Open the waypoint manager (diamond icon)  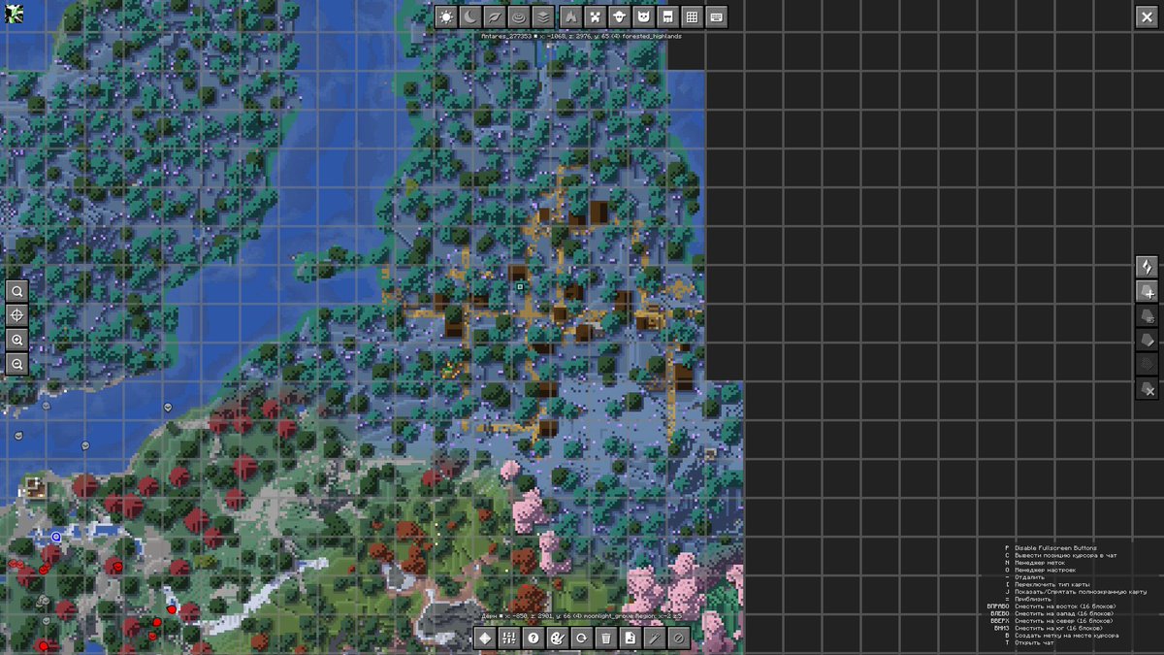click(485, 638)
